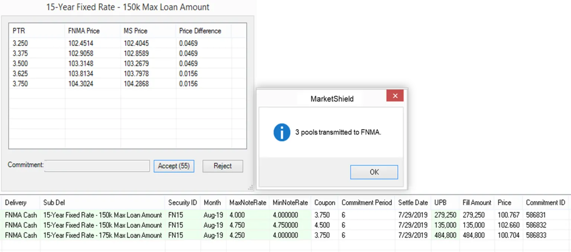Click the 175k Max Loan Amount row
Viewport: 571px width, 252px height.
[102, 235]
